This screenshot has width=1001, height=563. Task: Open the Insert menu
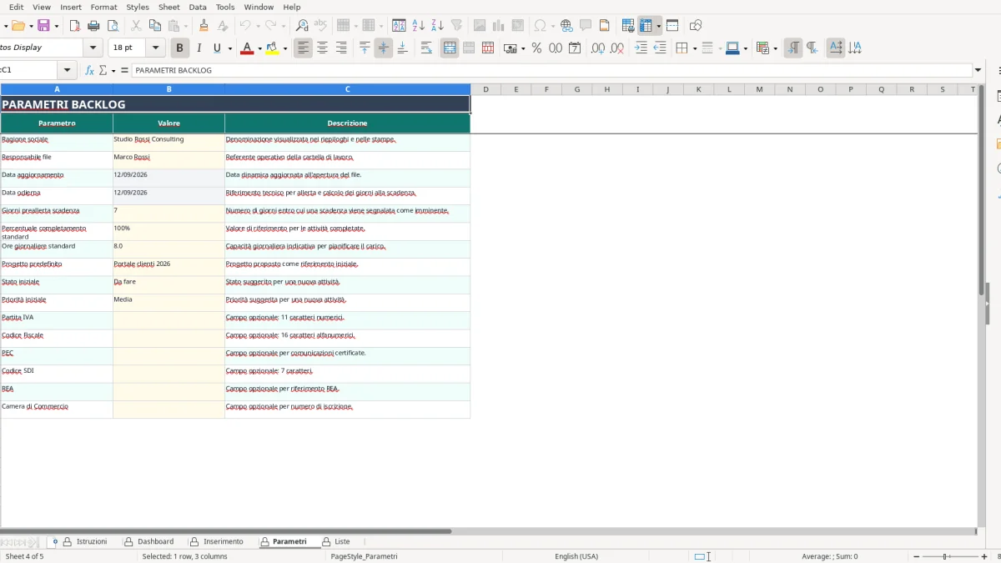click(71, 7)
